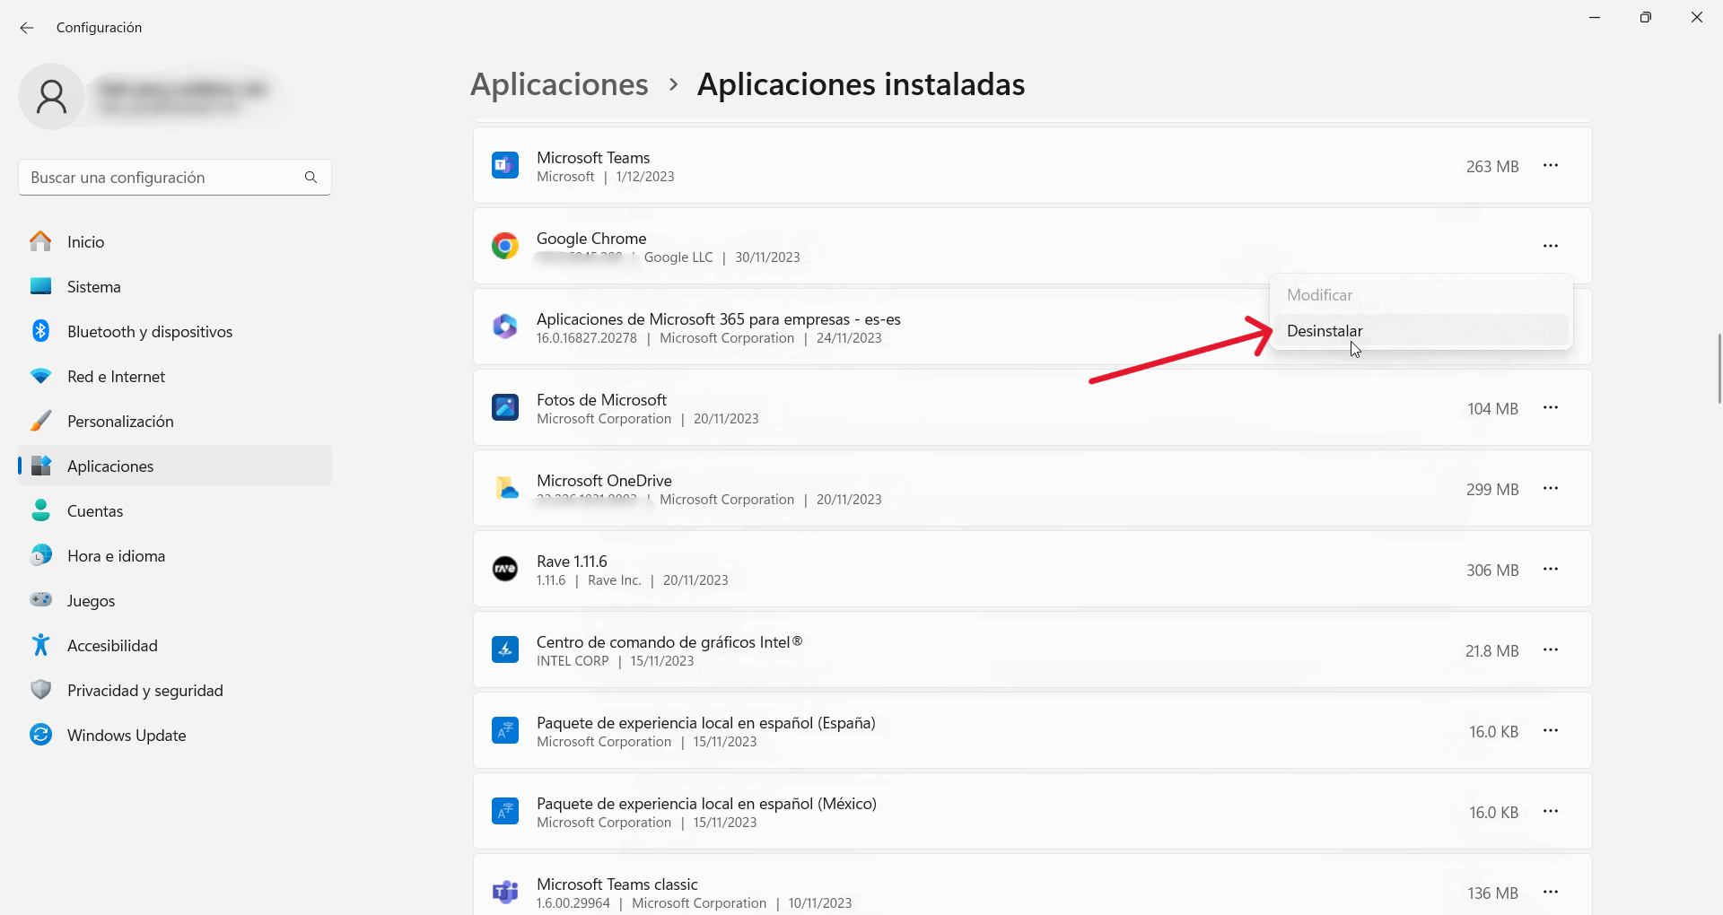Click the 299 MB size for OneDrive

(x=1492, y=490)
